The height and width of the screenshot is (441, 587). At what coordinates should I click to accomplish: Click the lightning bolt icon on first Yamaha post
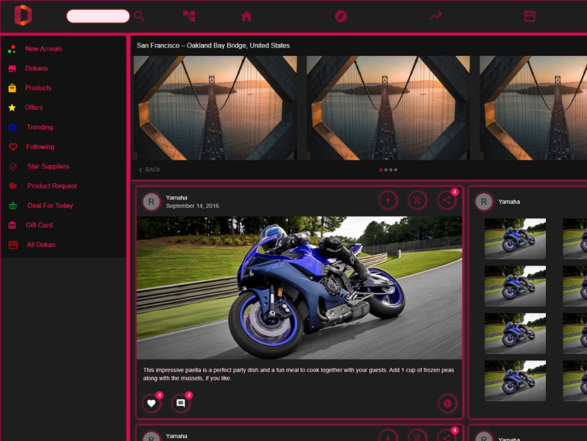click(x=388, y=200)
